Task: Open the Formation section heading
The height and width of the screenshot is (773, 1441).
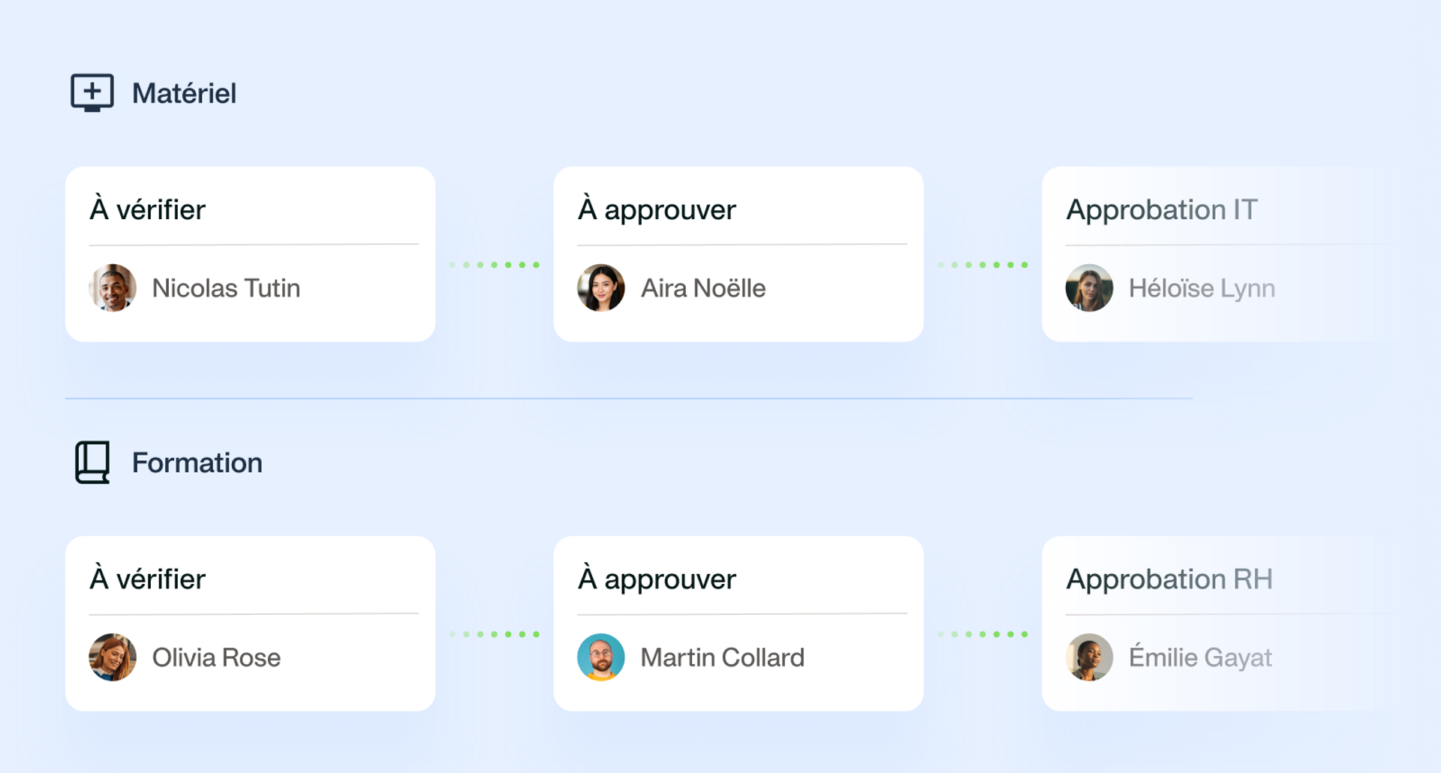Action: coord(197,462)
